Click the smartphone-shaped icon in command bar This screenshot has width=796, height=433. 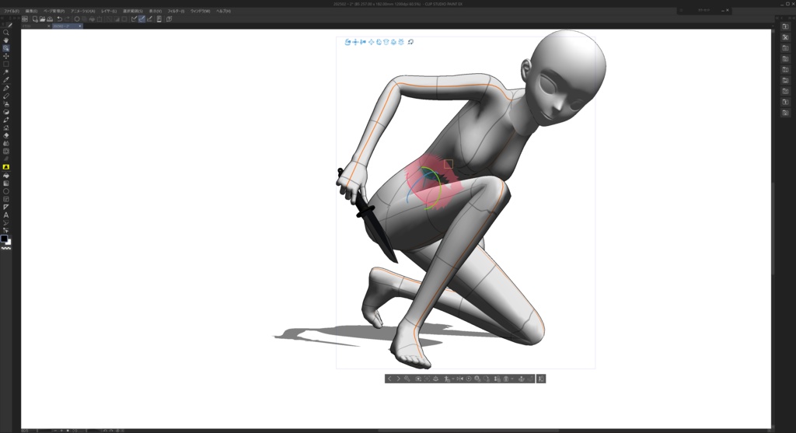159,19
